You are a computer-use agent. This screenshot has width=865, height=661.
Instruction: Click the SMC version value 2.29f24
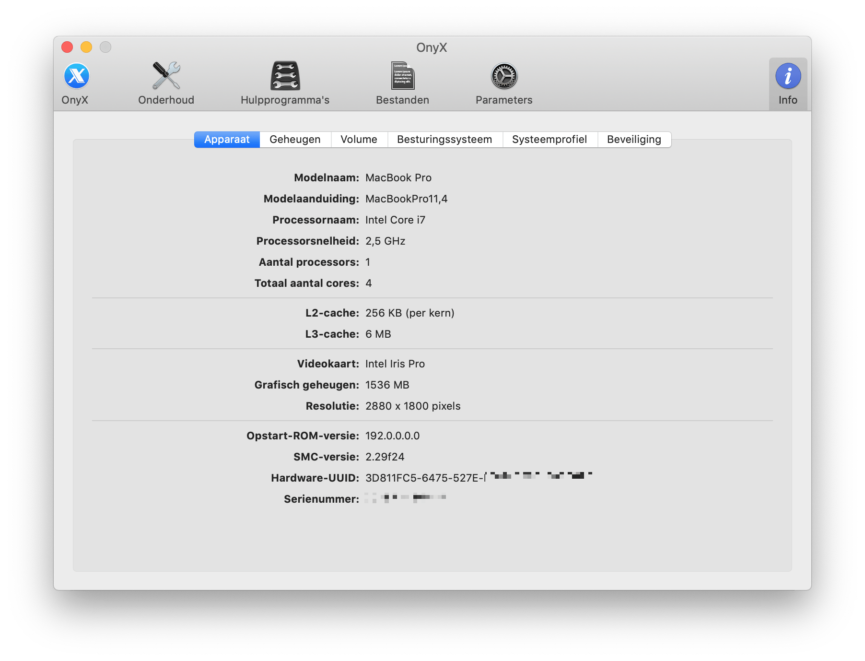(x=385, y=457)
